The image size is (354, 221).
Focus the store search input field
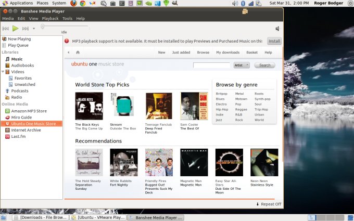pos(211,65)
